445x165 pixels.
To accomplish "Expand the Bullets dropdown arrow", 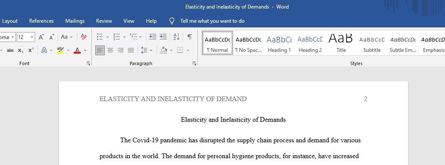I will click(108, 37).
